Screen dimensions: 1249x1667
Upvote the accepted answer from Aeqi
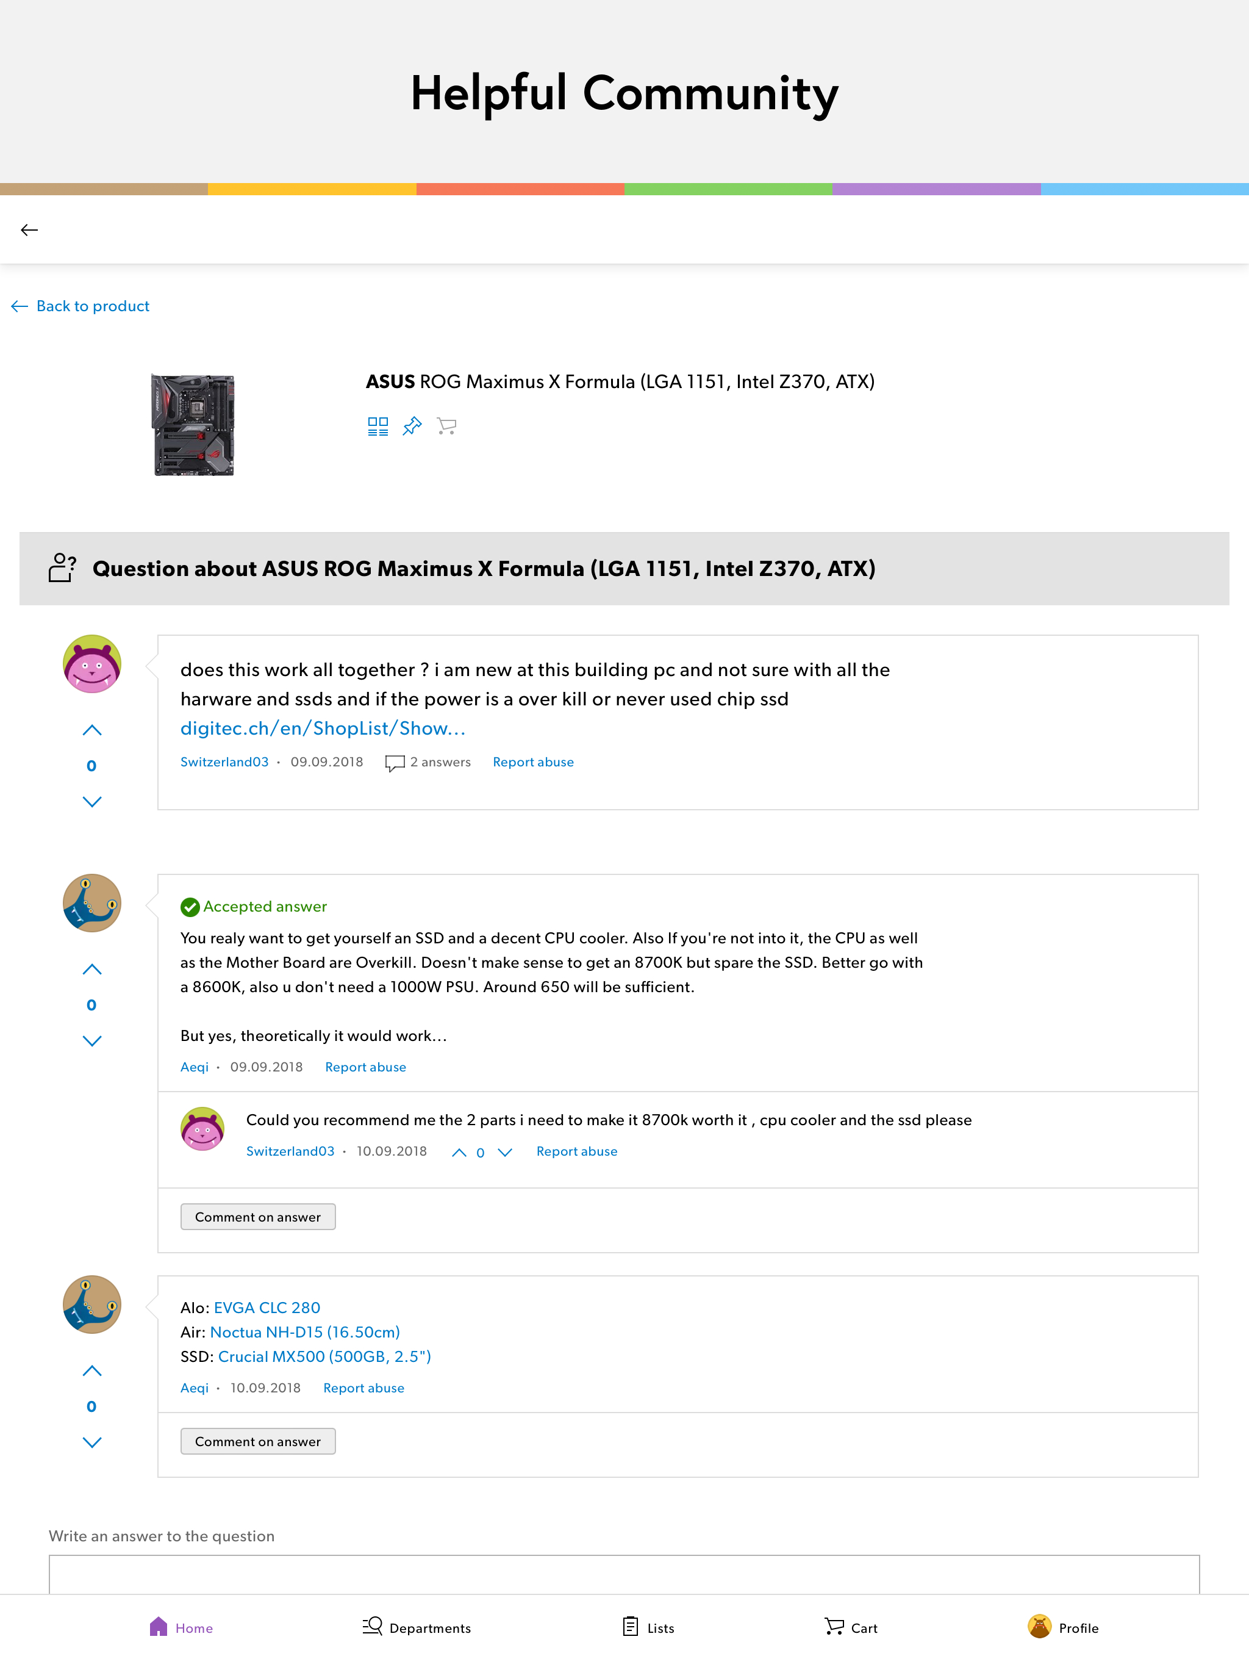[92, 969]
